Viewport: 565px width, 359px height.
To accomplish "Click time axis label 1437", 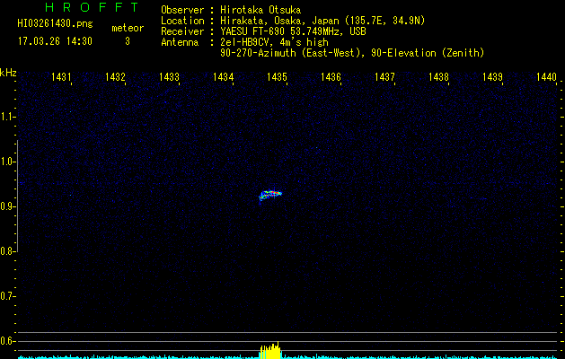I will coord(384,77).
